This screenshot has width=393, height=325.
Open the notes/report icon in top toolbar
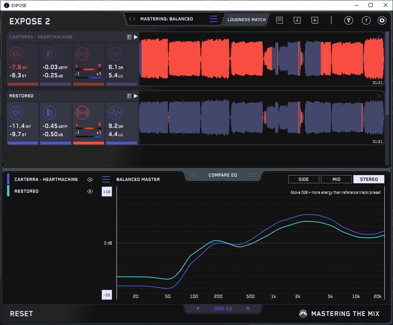pos(279,20)
